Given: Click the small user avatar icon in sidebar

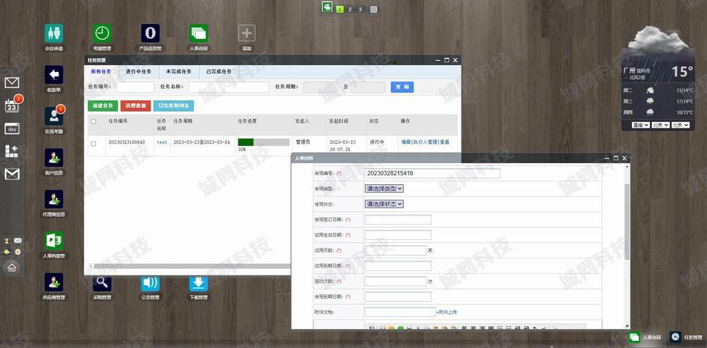Looking at the screenshot, I should (x=7, y=241).
